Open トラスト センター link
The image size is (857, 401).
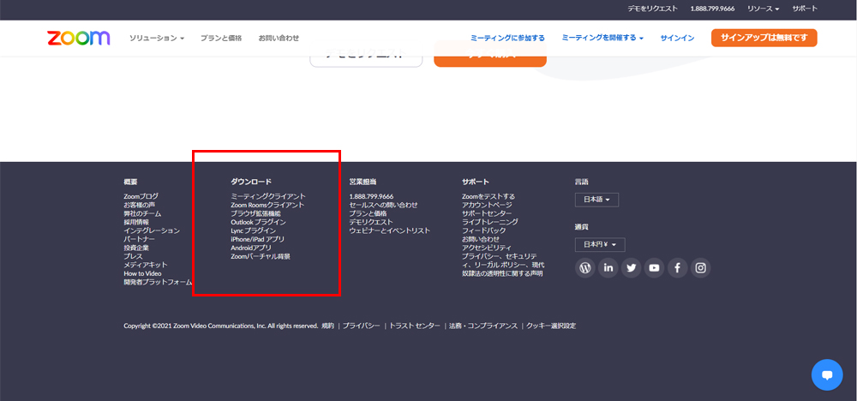[x=415, y=326]
